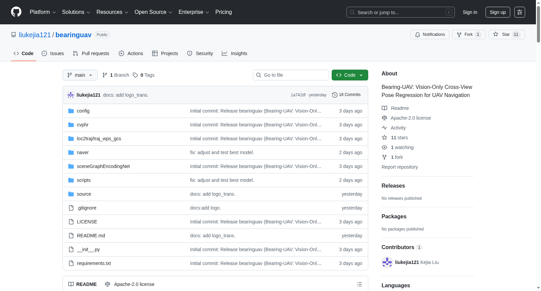This screenshot has width=541, height=291.
Task: Expand the Open Source menu
Action: (154, 12)
